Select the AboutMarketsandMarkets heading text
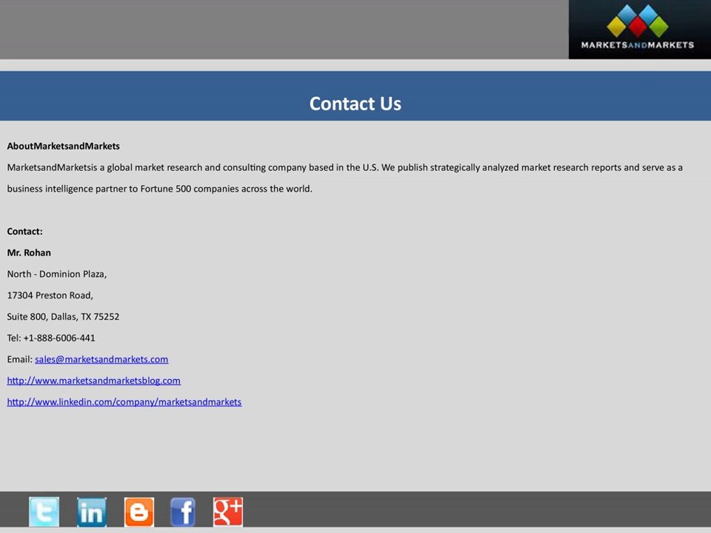 (x=64, y=146)
